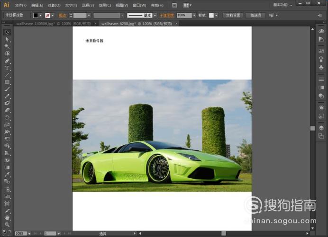328x237 pixels.
Task: Choose the Gradient tool in toolbox
Action: coord(7,167)
